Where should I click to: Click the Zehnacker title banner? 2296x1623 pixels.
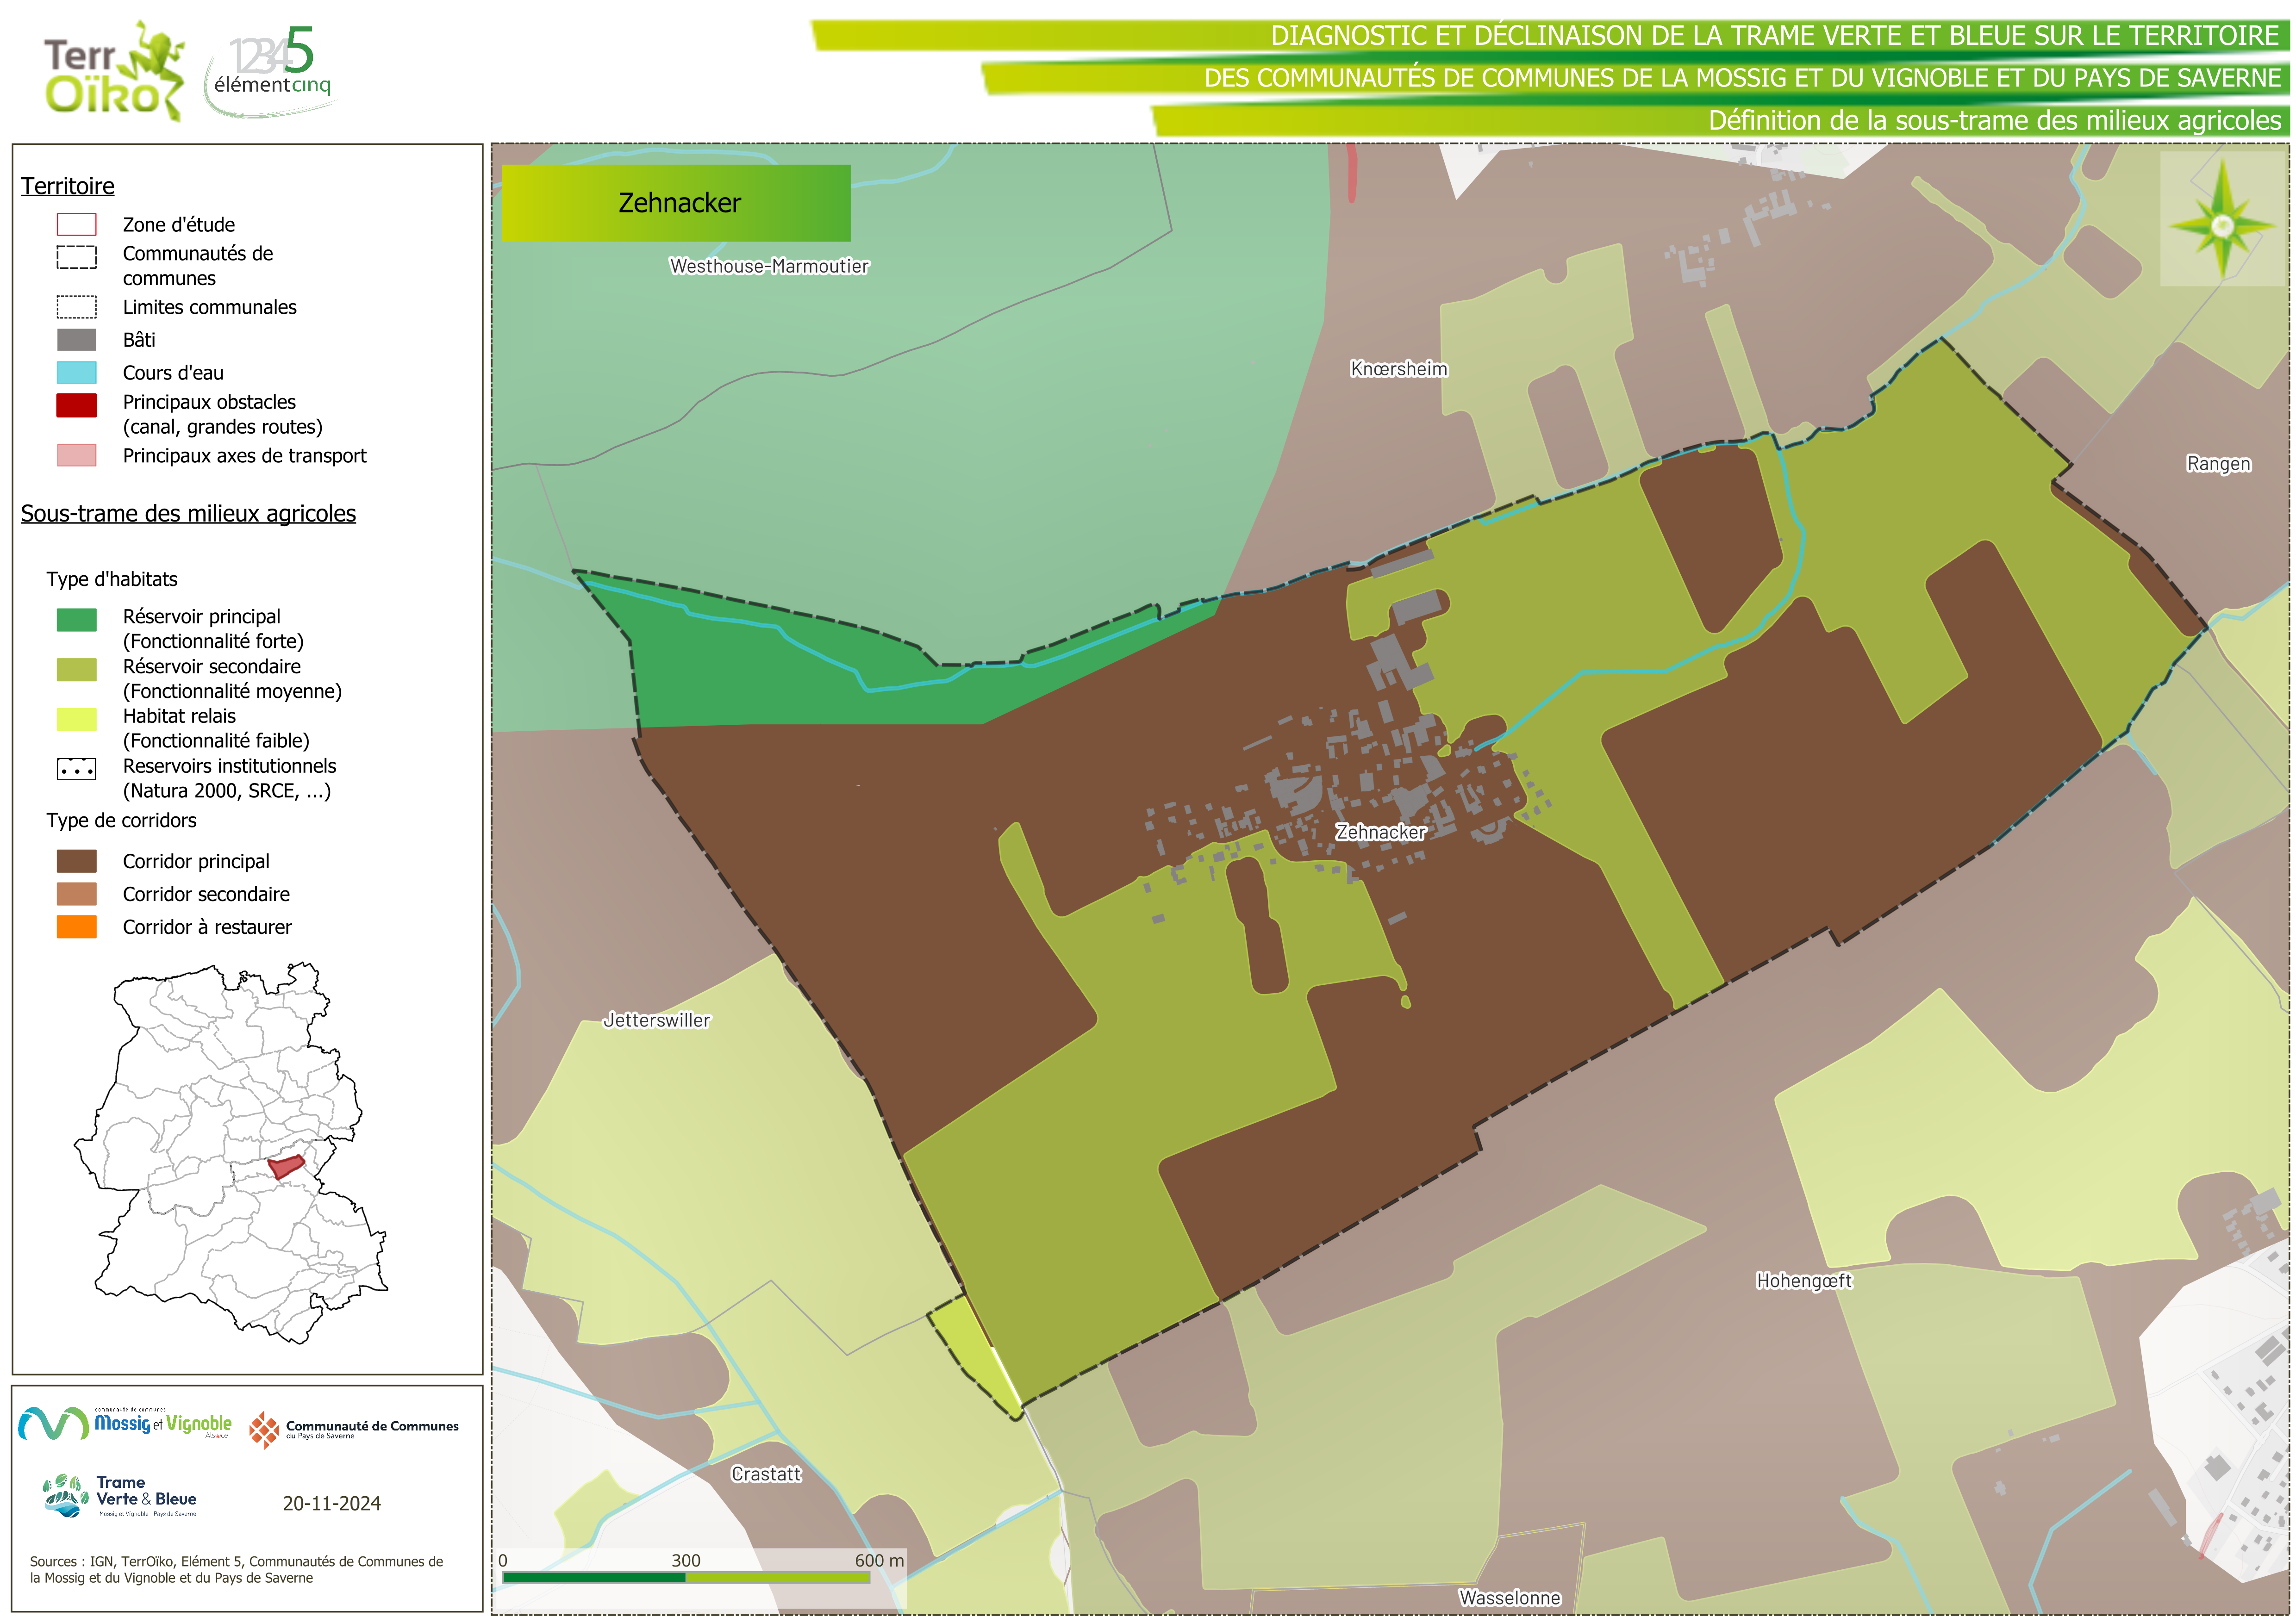(676, 203)
